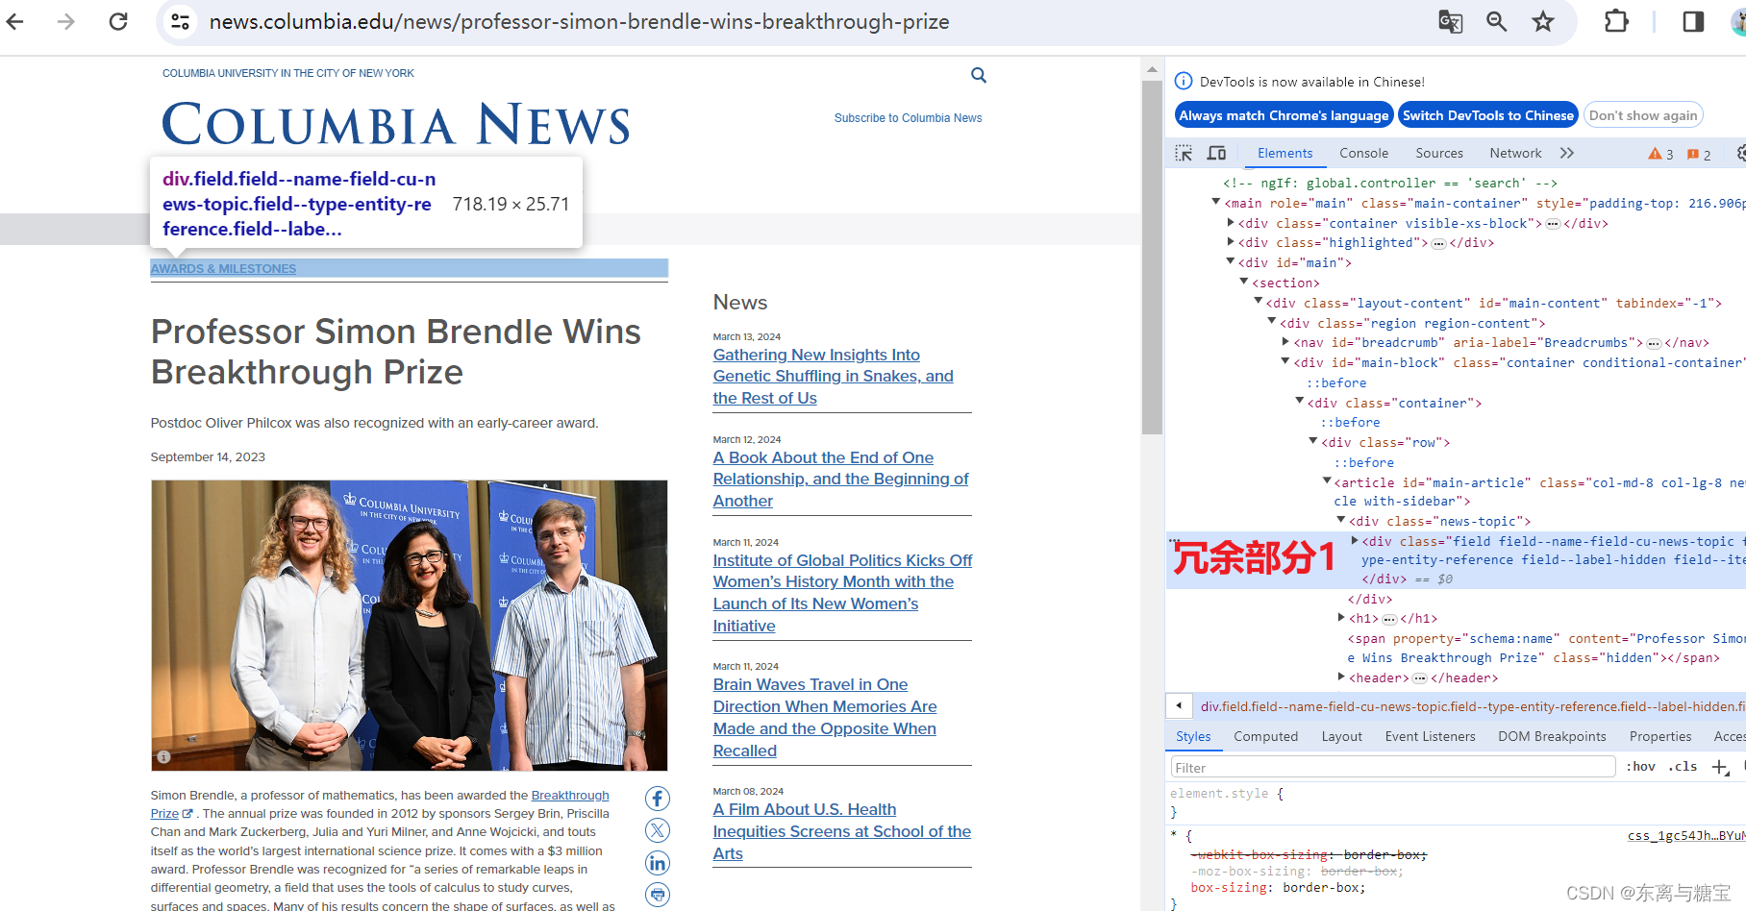Collapse the div class="news-topic" node
Image resolution: width=1746 pixels, height=911 pixels.
[x=1341, y=520]
